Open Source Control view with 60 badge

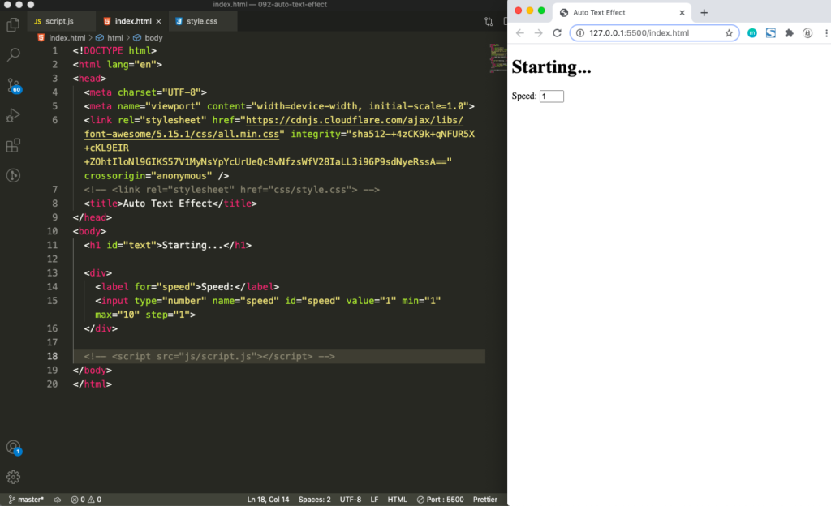click(x=13, y=85)
